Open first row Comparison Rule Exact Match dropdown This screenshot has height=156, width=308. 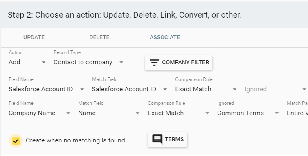click(x=206, y=89)
